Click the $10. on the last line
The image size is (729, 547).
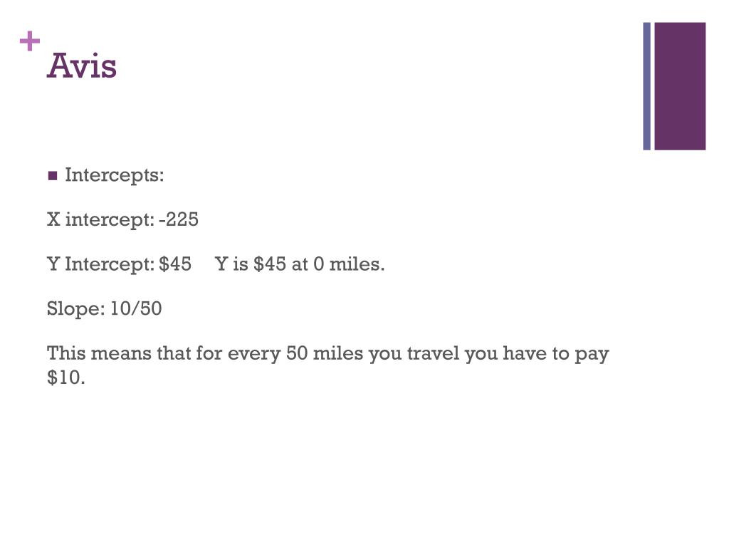(x=66, y=377)
